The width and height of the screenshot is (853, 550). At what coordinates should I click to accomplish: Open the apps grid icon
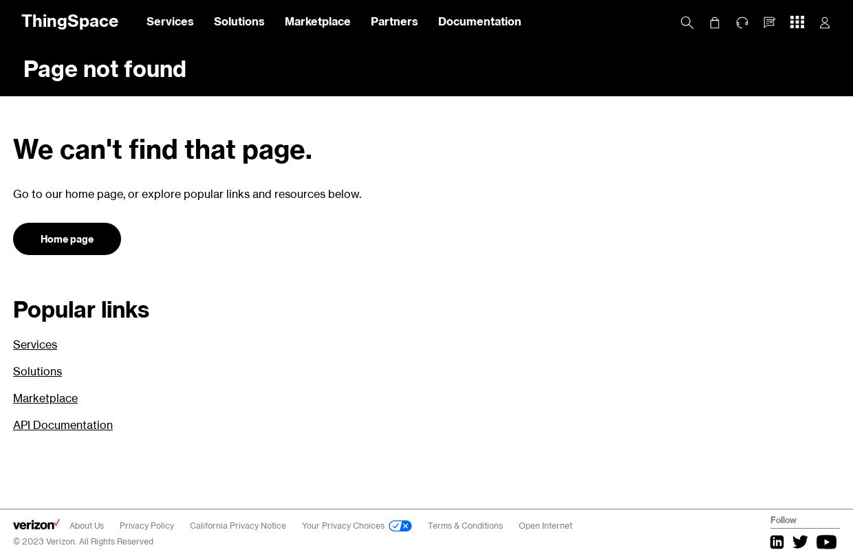(x=797, y=23)
